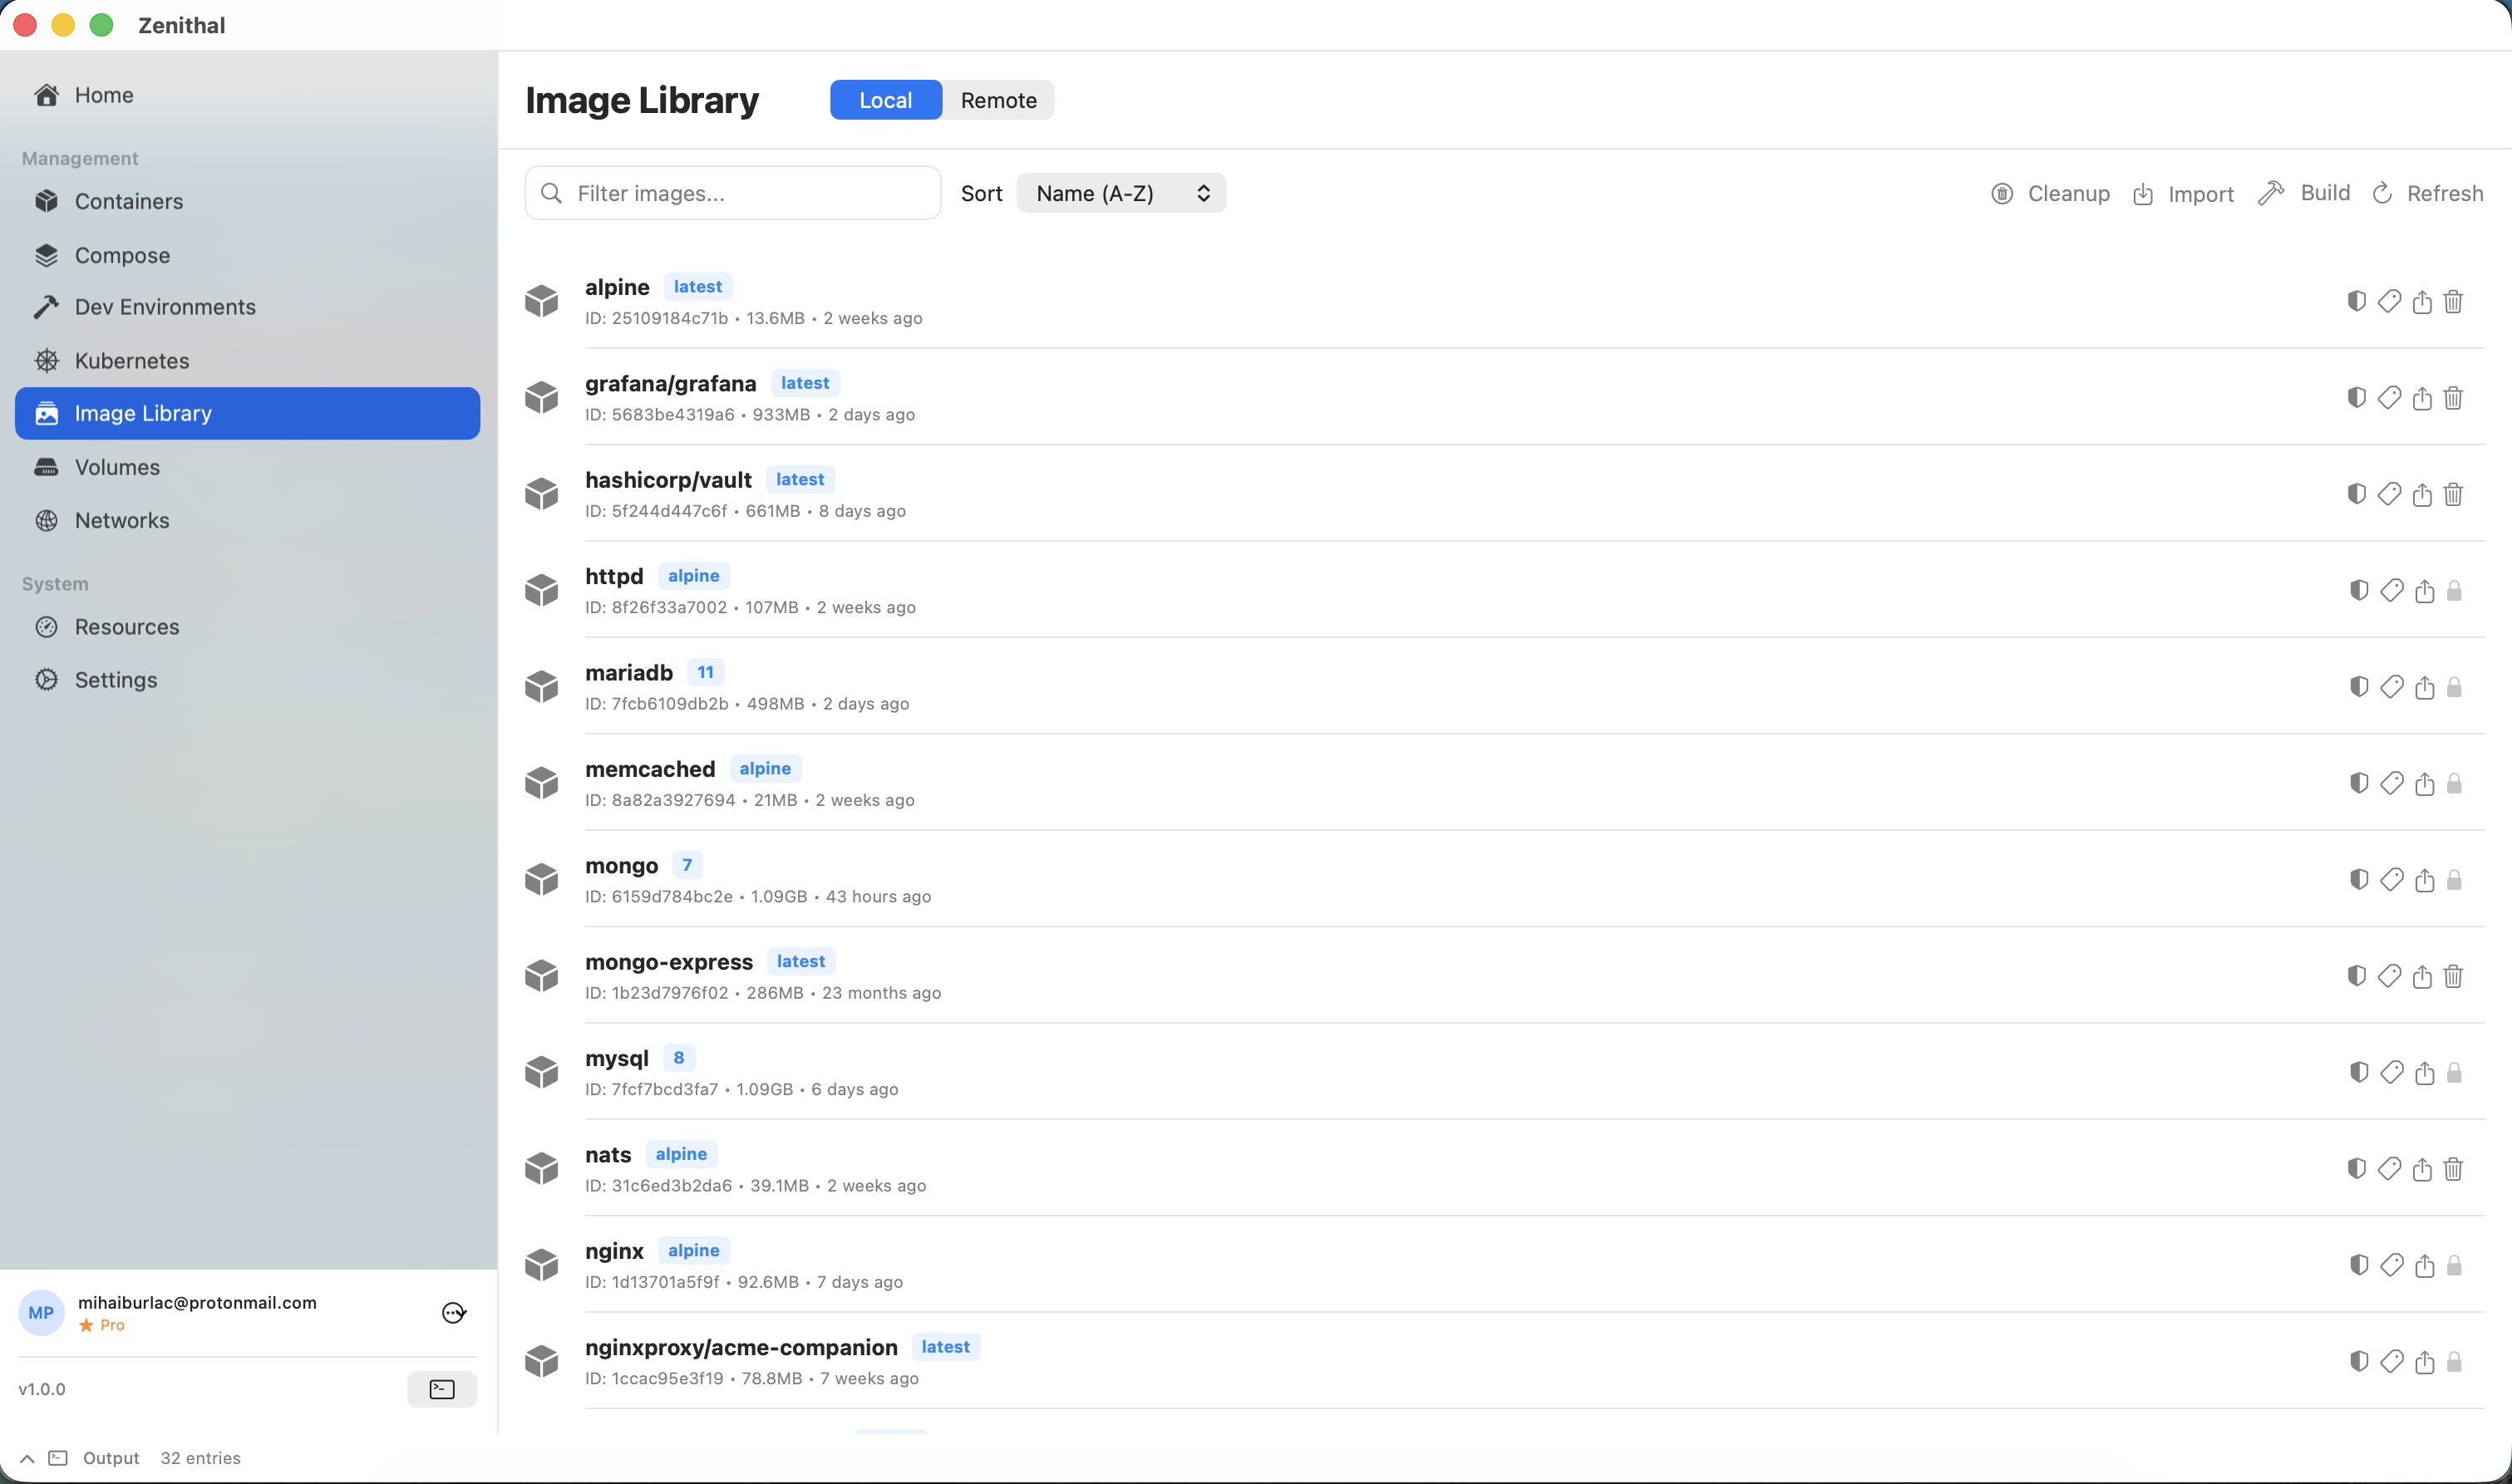Image resolution: width=2512 pixels, height=1484 pixels.
Task: Select the MP avatar circle
Action: (40, 1312)
